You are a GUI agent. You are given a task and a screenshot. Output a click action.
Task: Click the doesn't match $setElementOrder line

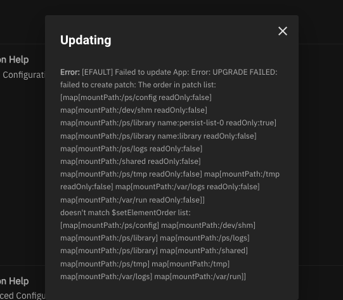[x=126, y=213]
